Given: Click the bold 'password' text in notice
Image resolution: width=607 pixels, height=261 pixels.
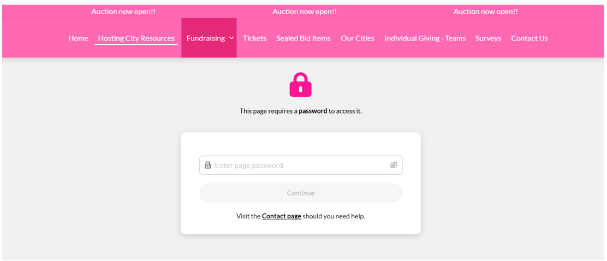Looking at the screenshot, I should [313, 111].
